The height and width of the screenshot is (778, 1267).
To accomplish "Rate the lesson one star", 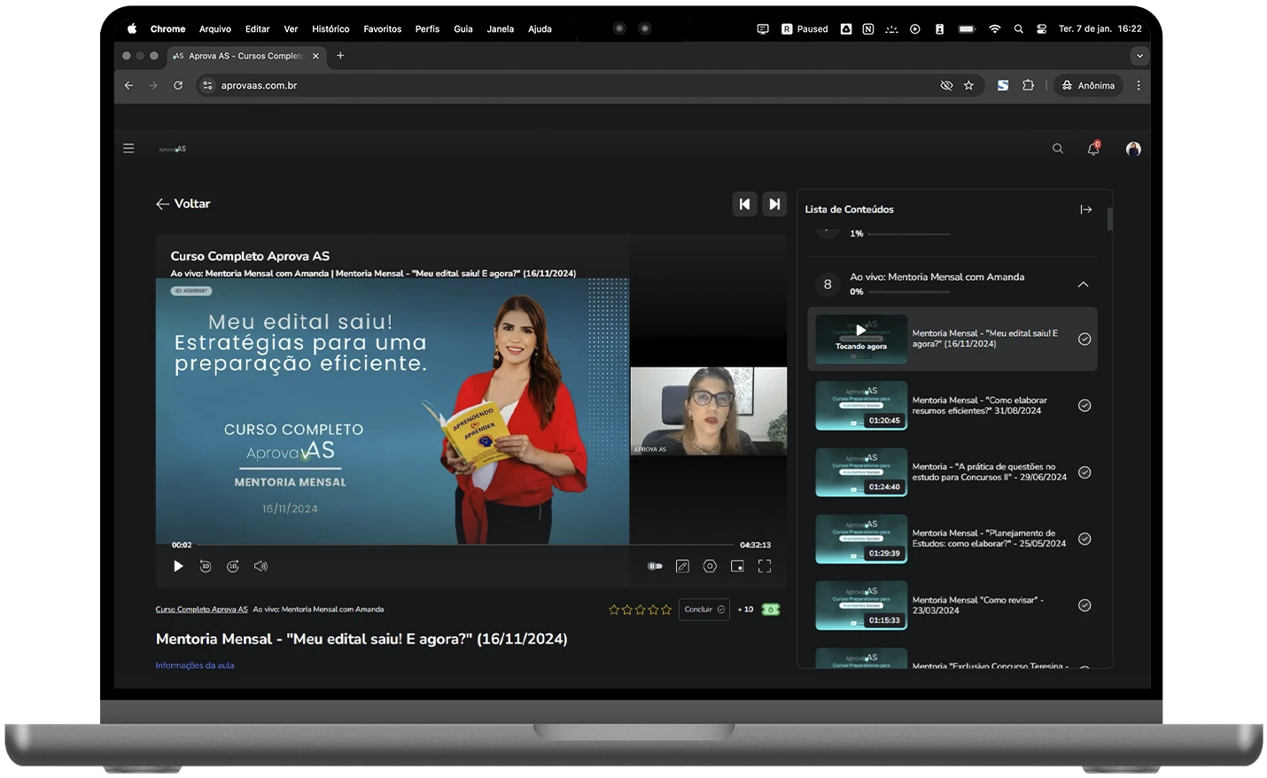I will tap(614, 610).
